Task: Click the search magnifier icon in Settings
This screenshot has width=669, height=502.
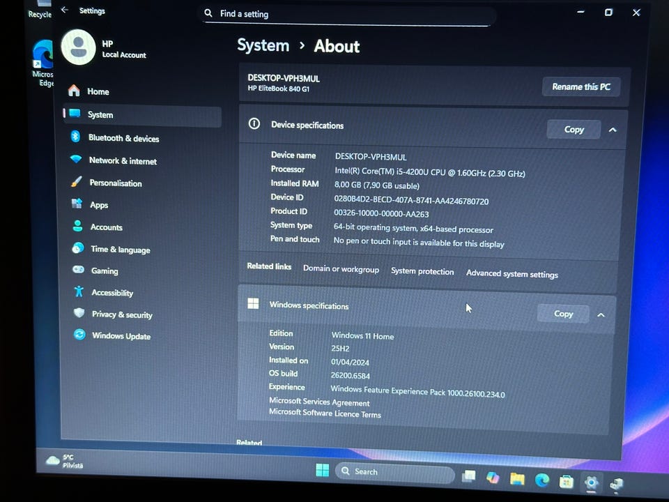Action: coord(208,13)
